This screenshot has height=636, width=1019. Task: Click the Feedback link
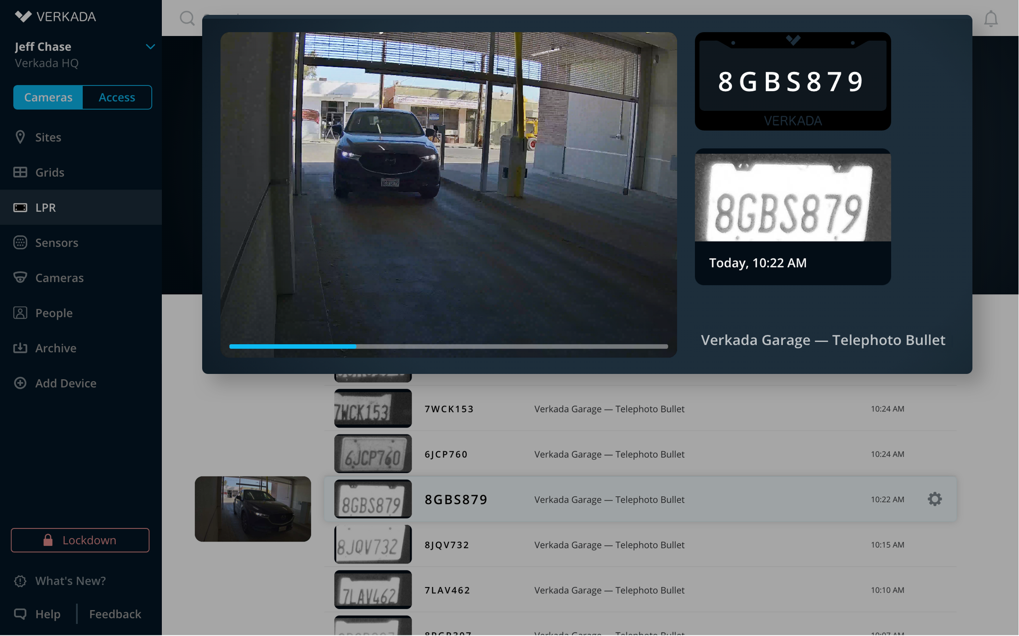(x=115, y=614)
